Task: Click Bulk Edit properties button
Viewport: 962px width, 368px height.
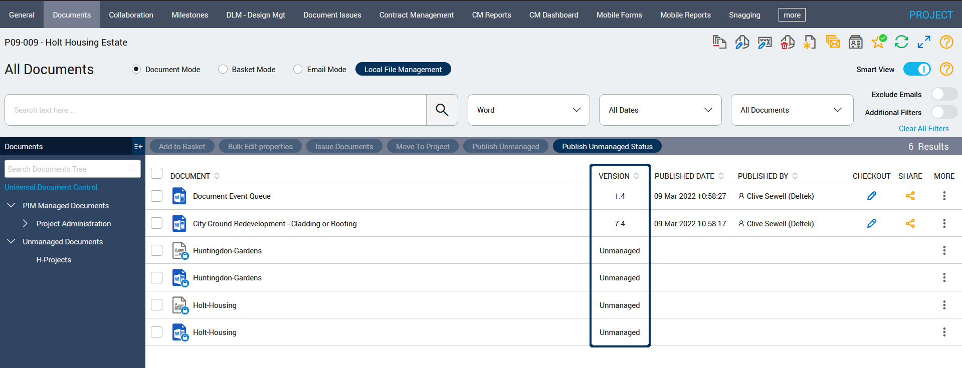Action: (260, 146)
